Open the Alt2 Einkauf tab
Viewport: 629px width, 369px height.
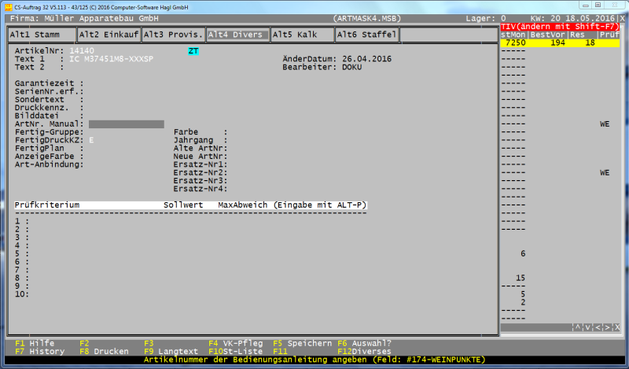(109, 35)
